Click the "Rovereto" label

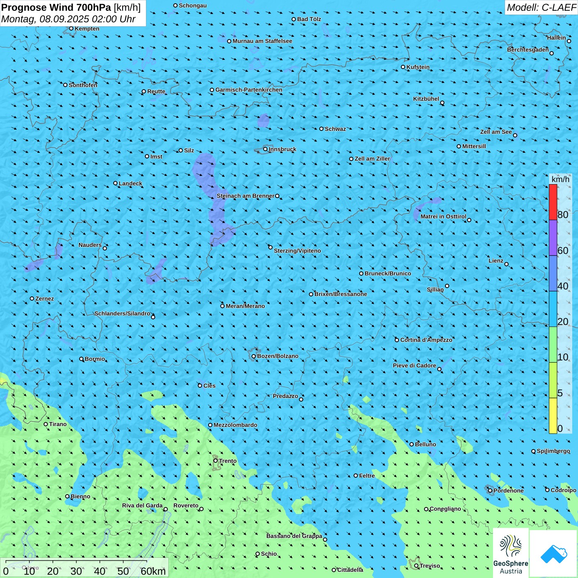(186, 505)
